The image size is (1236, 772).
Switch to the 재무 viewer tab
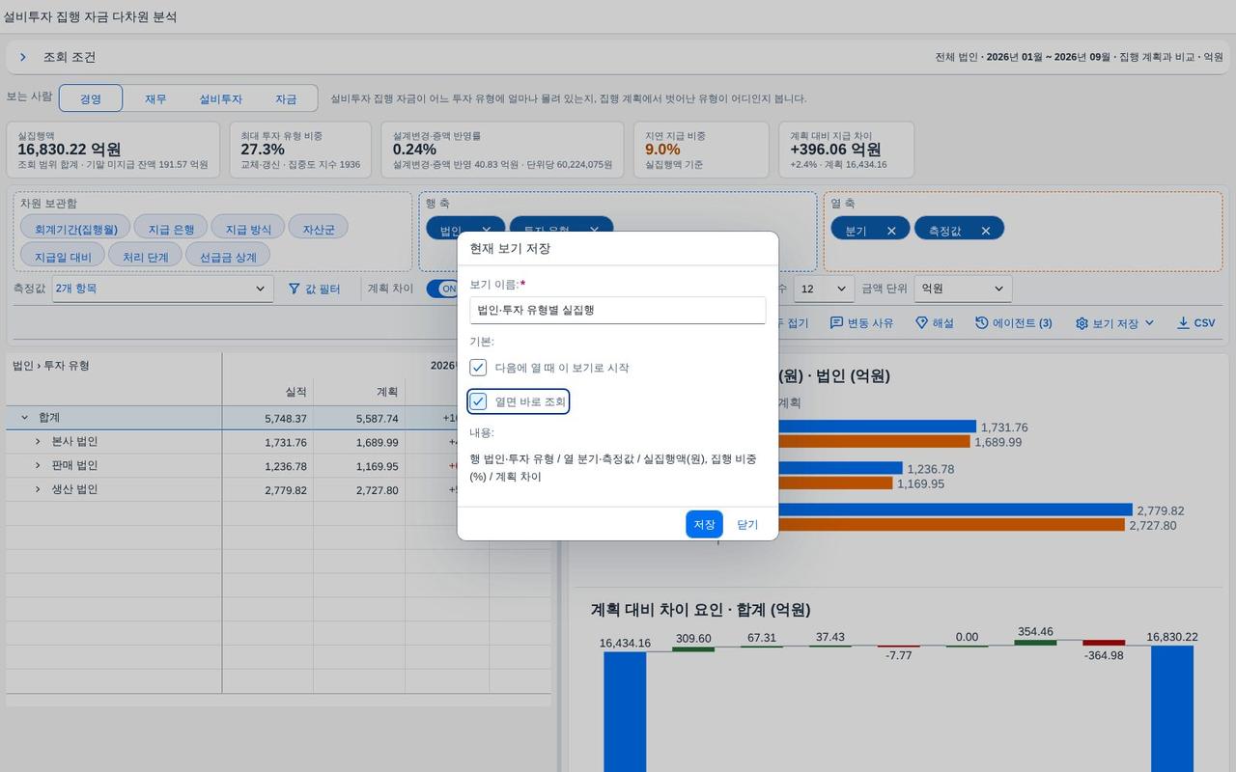click(155, 98)
